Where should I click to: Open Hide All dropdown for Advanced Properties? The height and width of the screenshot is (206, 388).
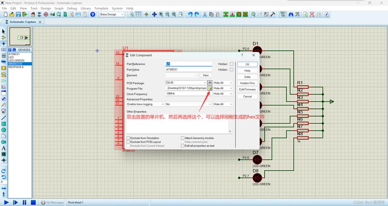[x=223, y=104]
